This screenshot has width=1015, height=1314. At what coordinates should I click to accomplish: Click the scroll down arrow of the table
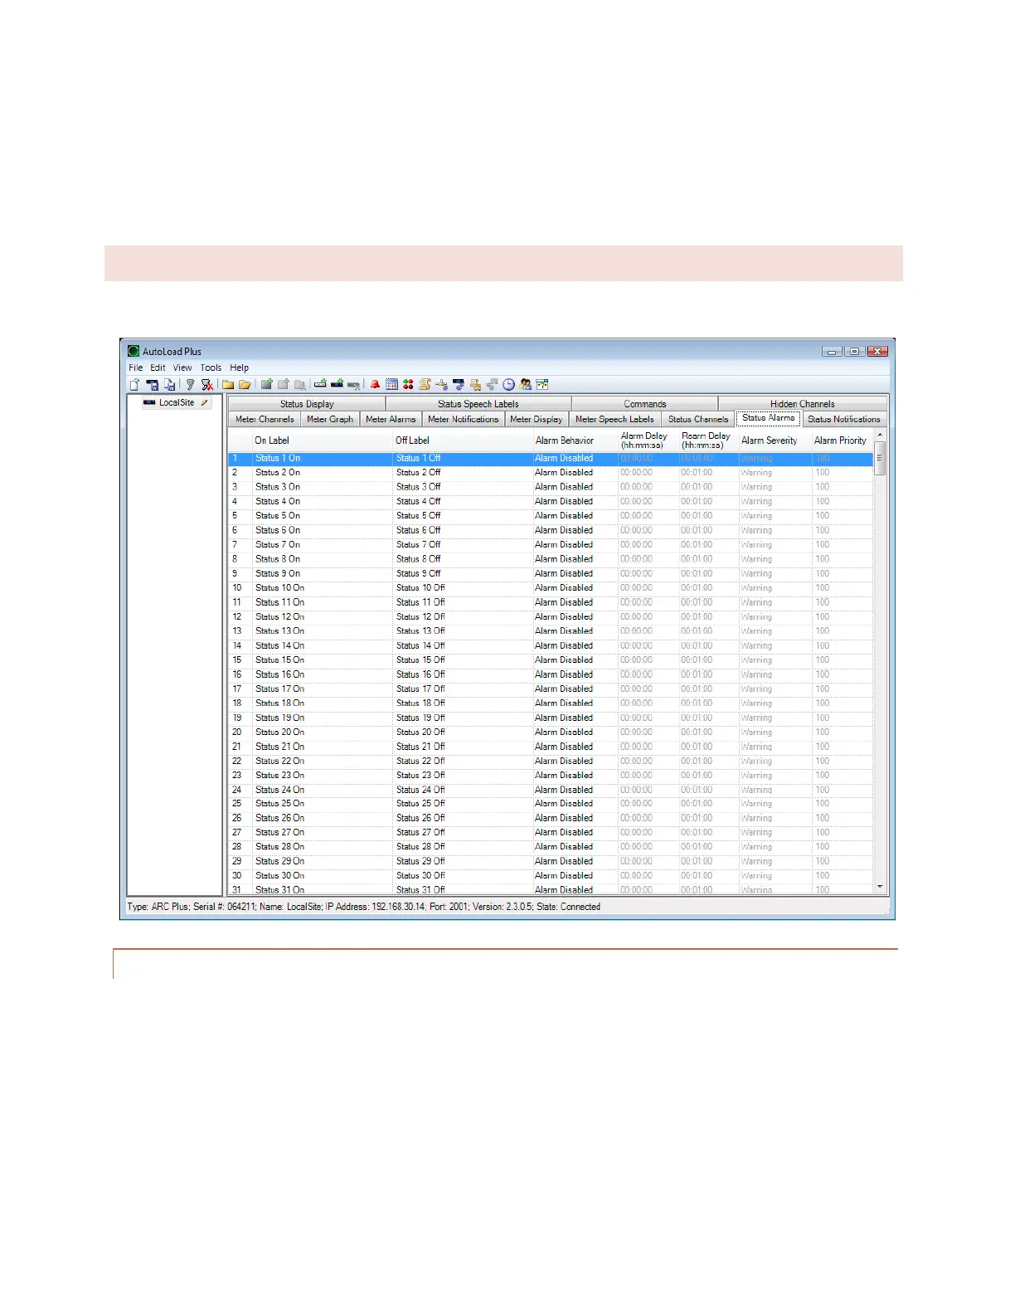pos(880,887)
